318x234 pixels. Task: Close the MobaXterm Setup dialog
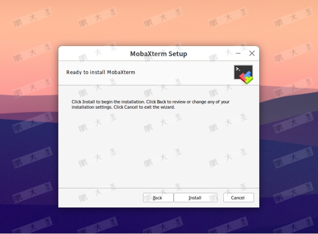point(252,53)
